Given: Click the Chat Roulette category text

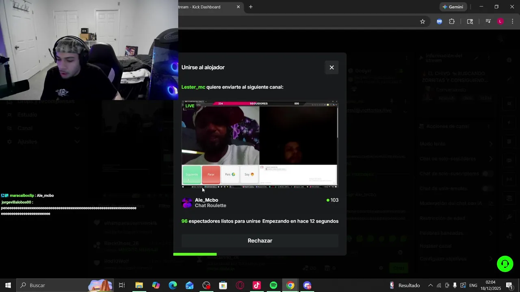Looking at the screenshot, I should pos(210,206).
